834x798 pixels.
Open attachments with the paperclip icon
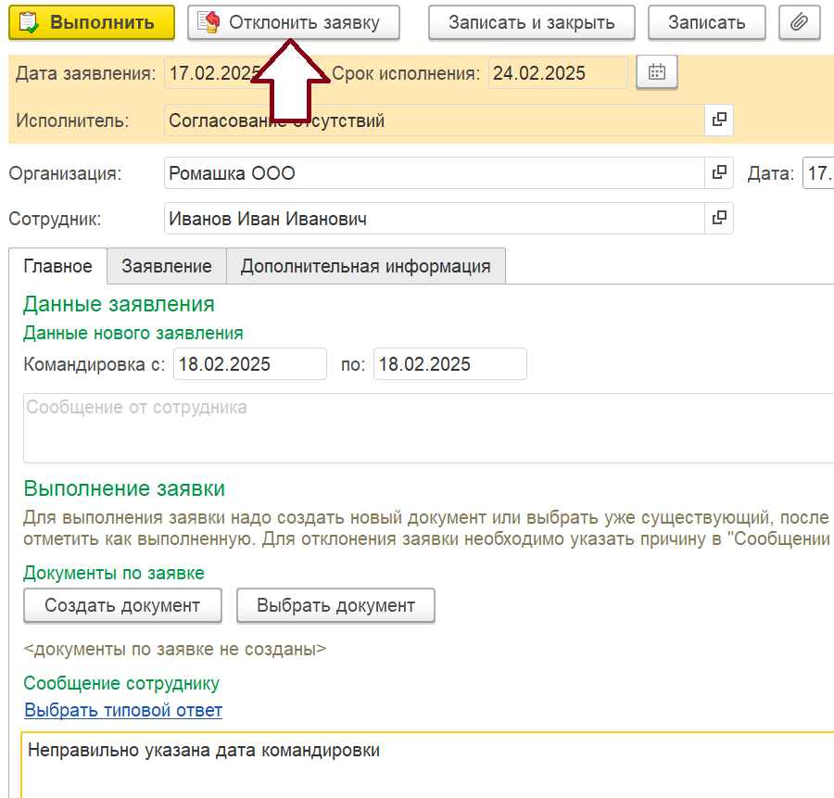click(799, 22)
